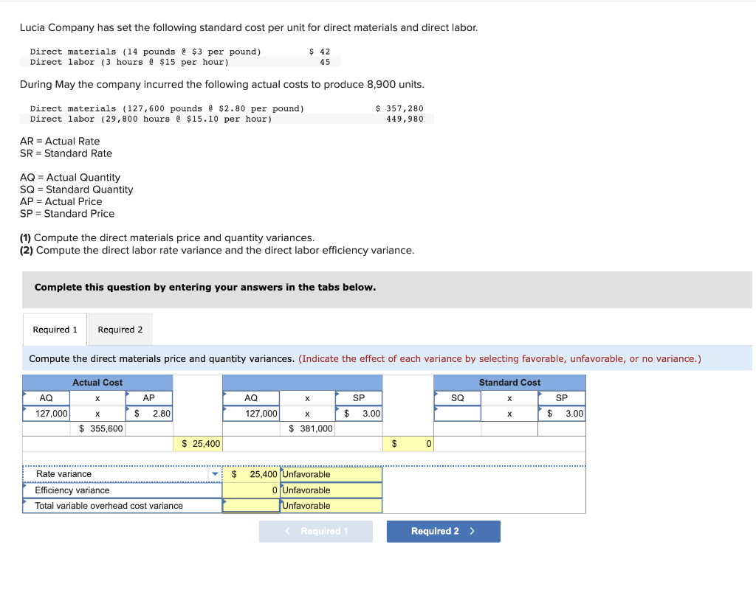
Task: Select the AQ header cell under Actual Cost
Action: tap(47, 398)
